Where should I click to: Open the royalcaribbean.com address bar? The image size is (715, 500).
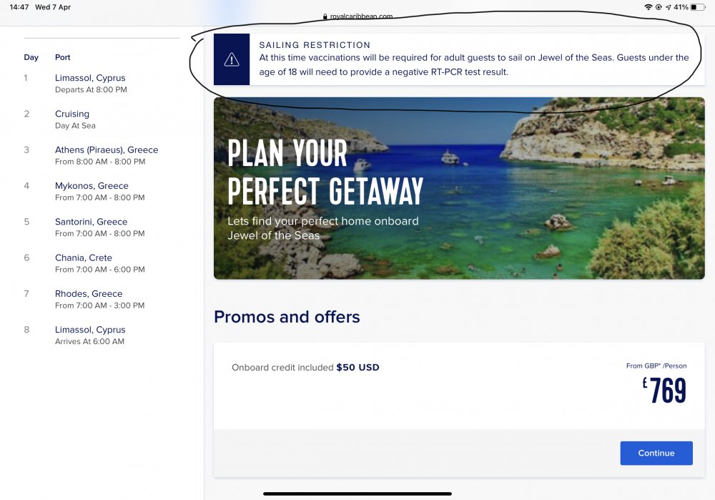pos(357,16)
